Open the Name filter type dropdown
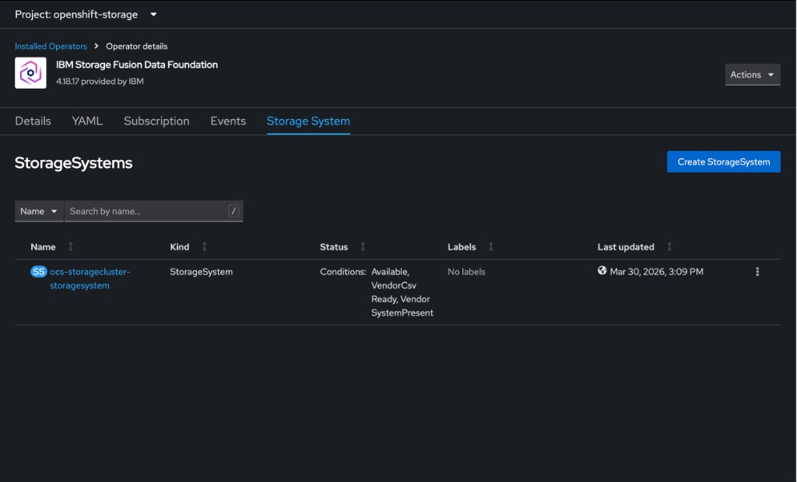Viewport: 797px width, 482px height. (x=38, y=210)
